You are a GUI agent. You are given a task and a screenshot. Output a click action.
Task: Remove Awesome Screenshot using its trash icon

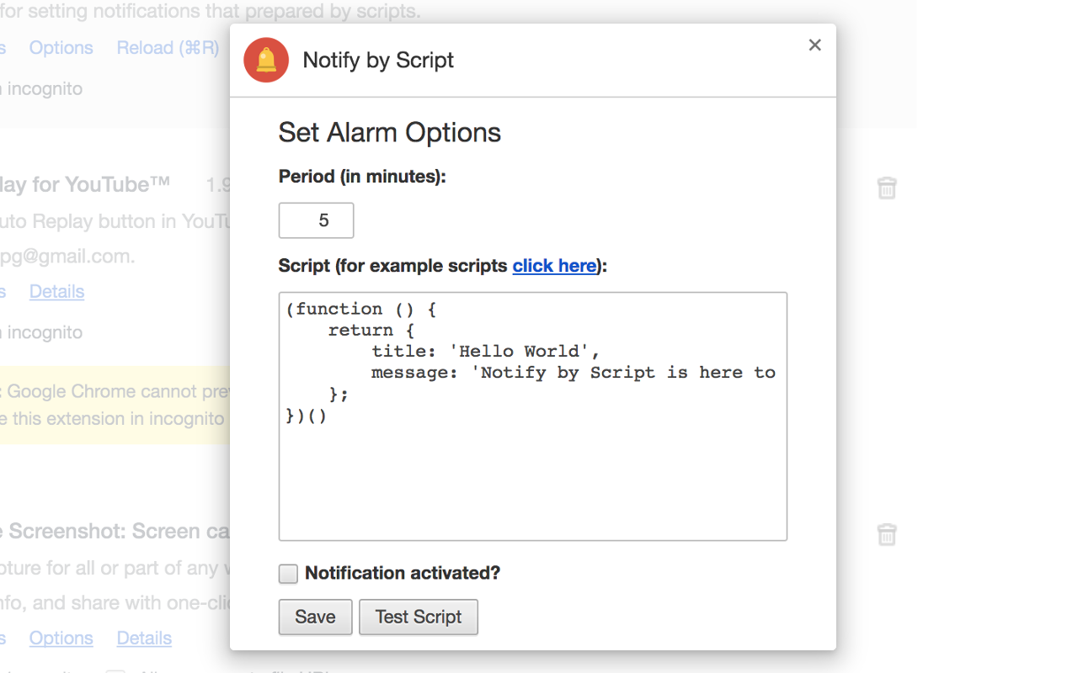tap(887, 534)
